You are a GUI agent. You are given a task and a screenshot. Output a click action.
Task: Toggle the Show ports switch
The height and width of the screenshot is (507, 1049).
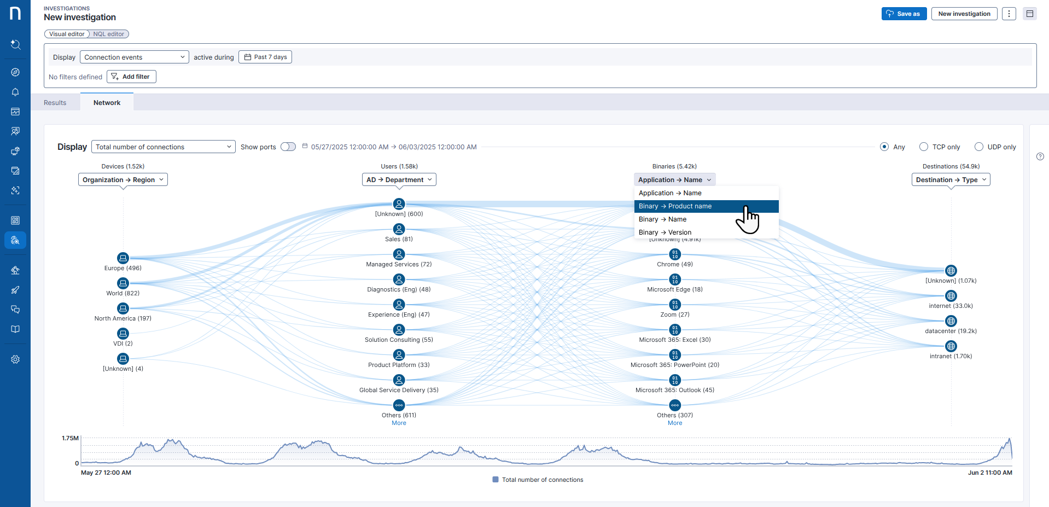(x=288, y=147)
